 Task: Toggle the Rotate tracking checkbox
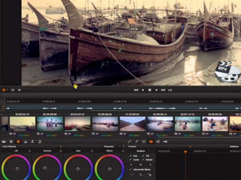click(x=143, y=160)
